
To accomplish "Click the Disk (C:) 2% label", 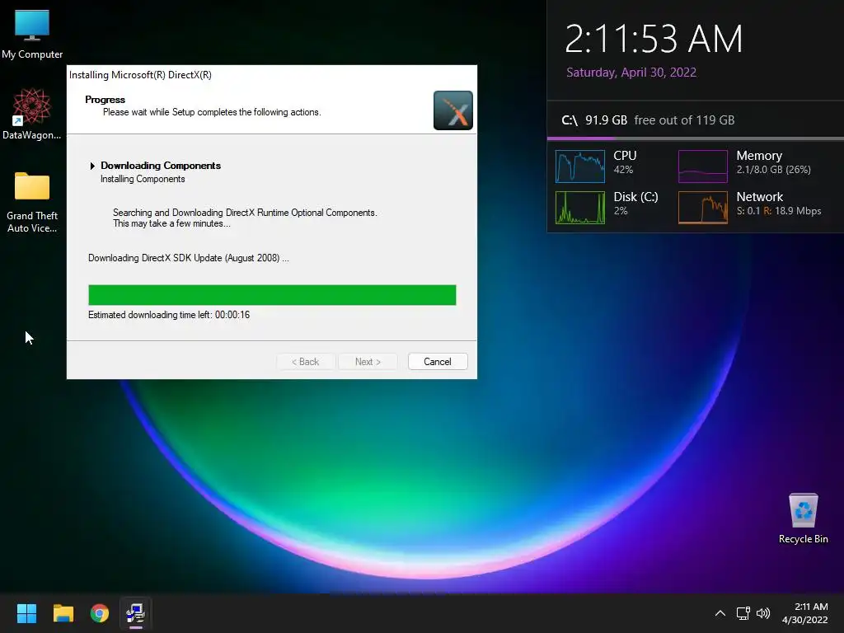I will tap(635, 204).
